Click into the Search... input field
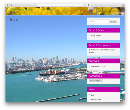 click(x=99, y=21)
